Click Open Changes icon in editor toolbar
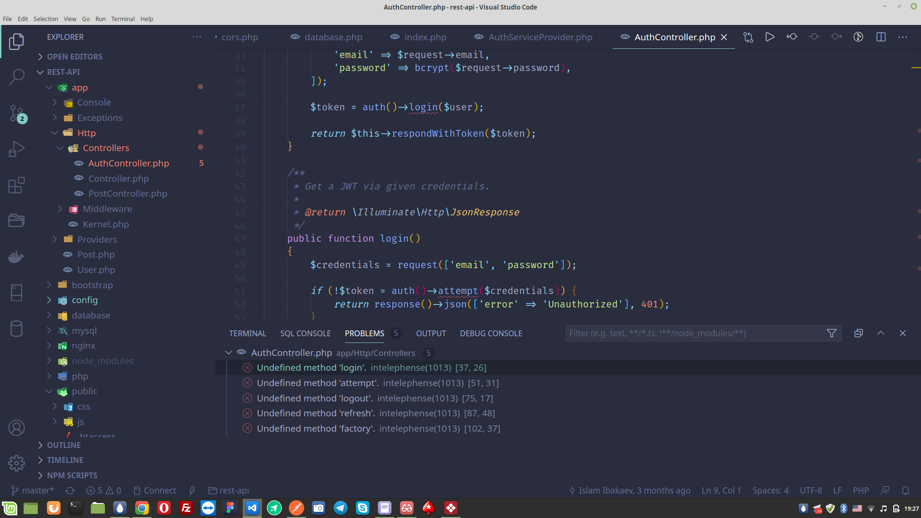This screenshot has height=518, width=921. pyautogui.click(x=748, y=37)
